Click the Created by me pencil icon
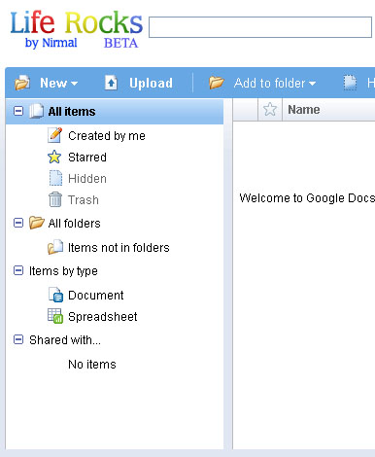The image size is (375, 457). tap(54, 135)
